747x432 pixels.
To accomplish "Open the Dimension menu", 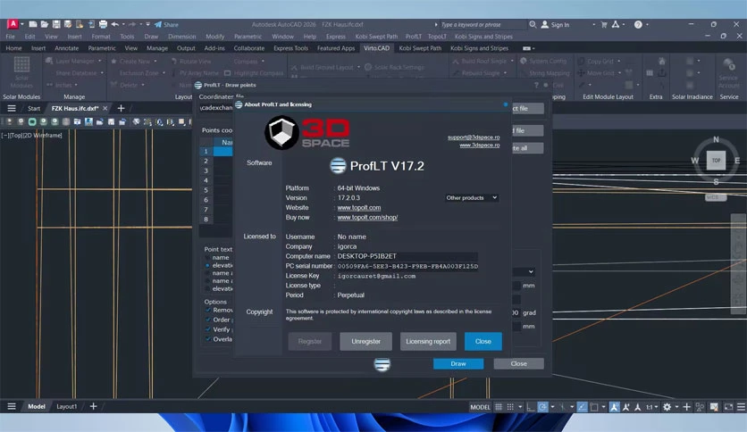I will (182, 37).
